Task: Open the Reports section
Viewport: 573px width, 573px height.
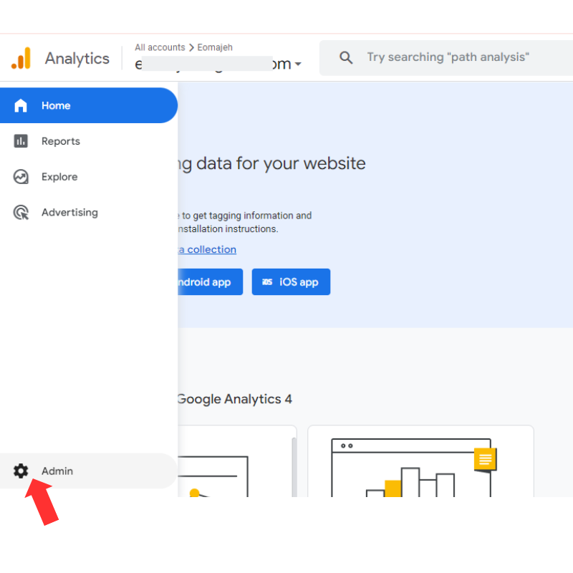Action: (89, 141)
